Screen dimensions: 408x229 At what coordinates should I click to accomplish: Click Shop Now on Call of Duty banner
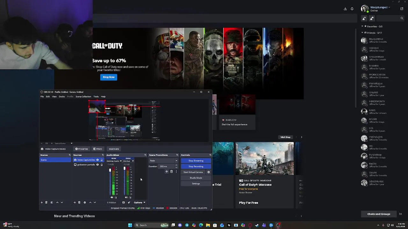pyautogui.click(x=109, y=77)
